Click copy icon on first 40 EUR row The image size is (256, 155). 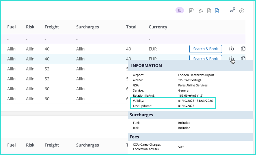pyautogui.click(x=243, y=49)
